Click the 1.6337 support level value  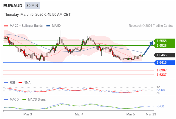pyautogui.click(x=161, y=75)
